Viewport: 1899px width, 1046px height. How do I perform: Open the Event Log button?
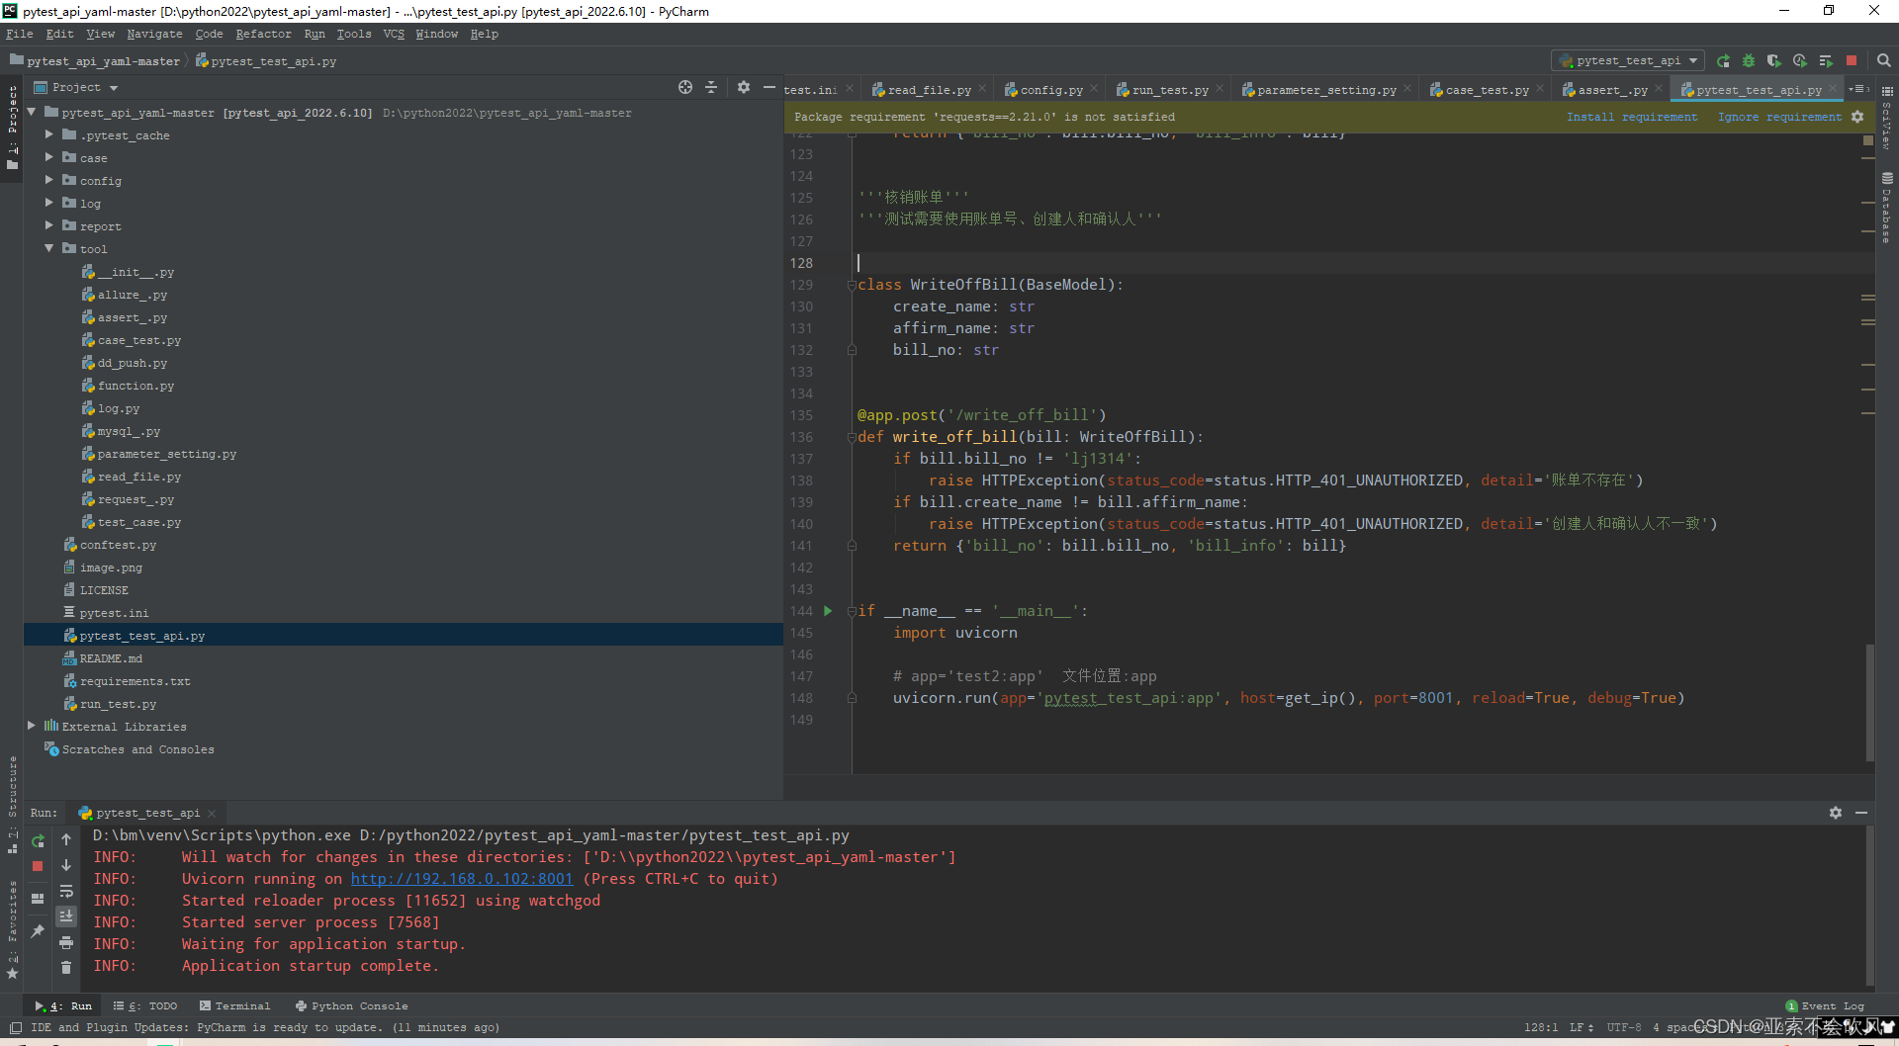pos(1825,1006)
